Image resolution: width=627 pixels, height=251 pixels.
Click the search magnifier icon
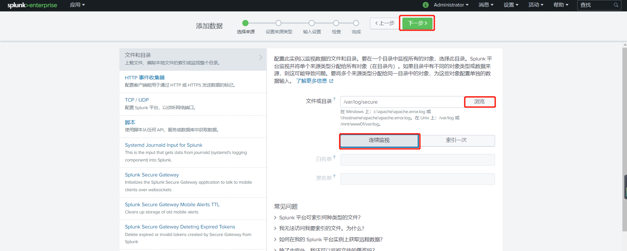click(616, 5)
